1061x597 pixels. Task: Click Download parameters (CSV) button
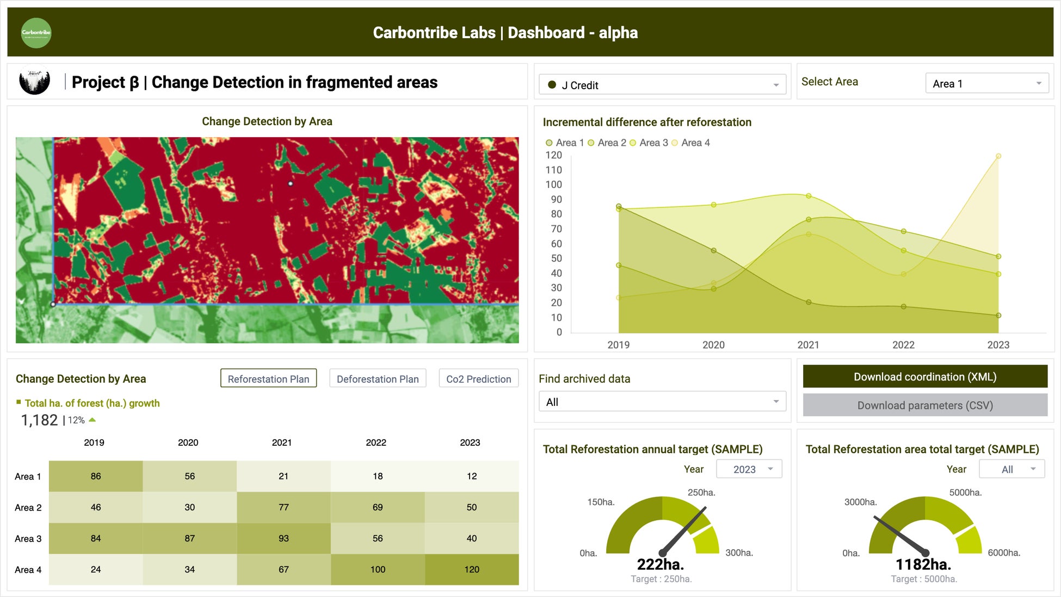coord(924,405)
